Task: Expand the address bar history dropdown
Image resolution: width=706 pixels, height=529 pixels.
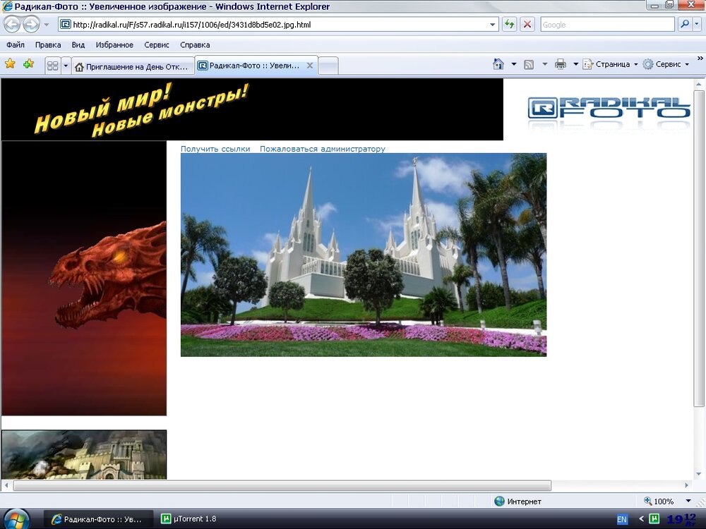Action: pyautogui.click(x=492, y=24)
